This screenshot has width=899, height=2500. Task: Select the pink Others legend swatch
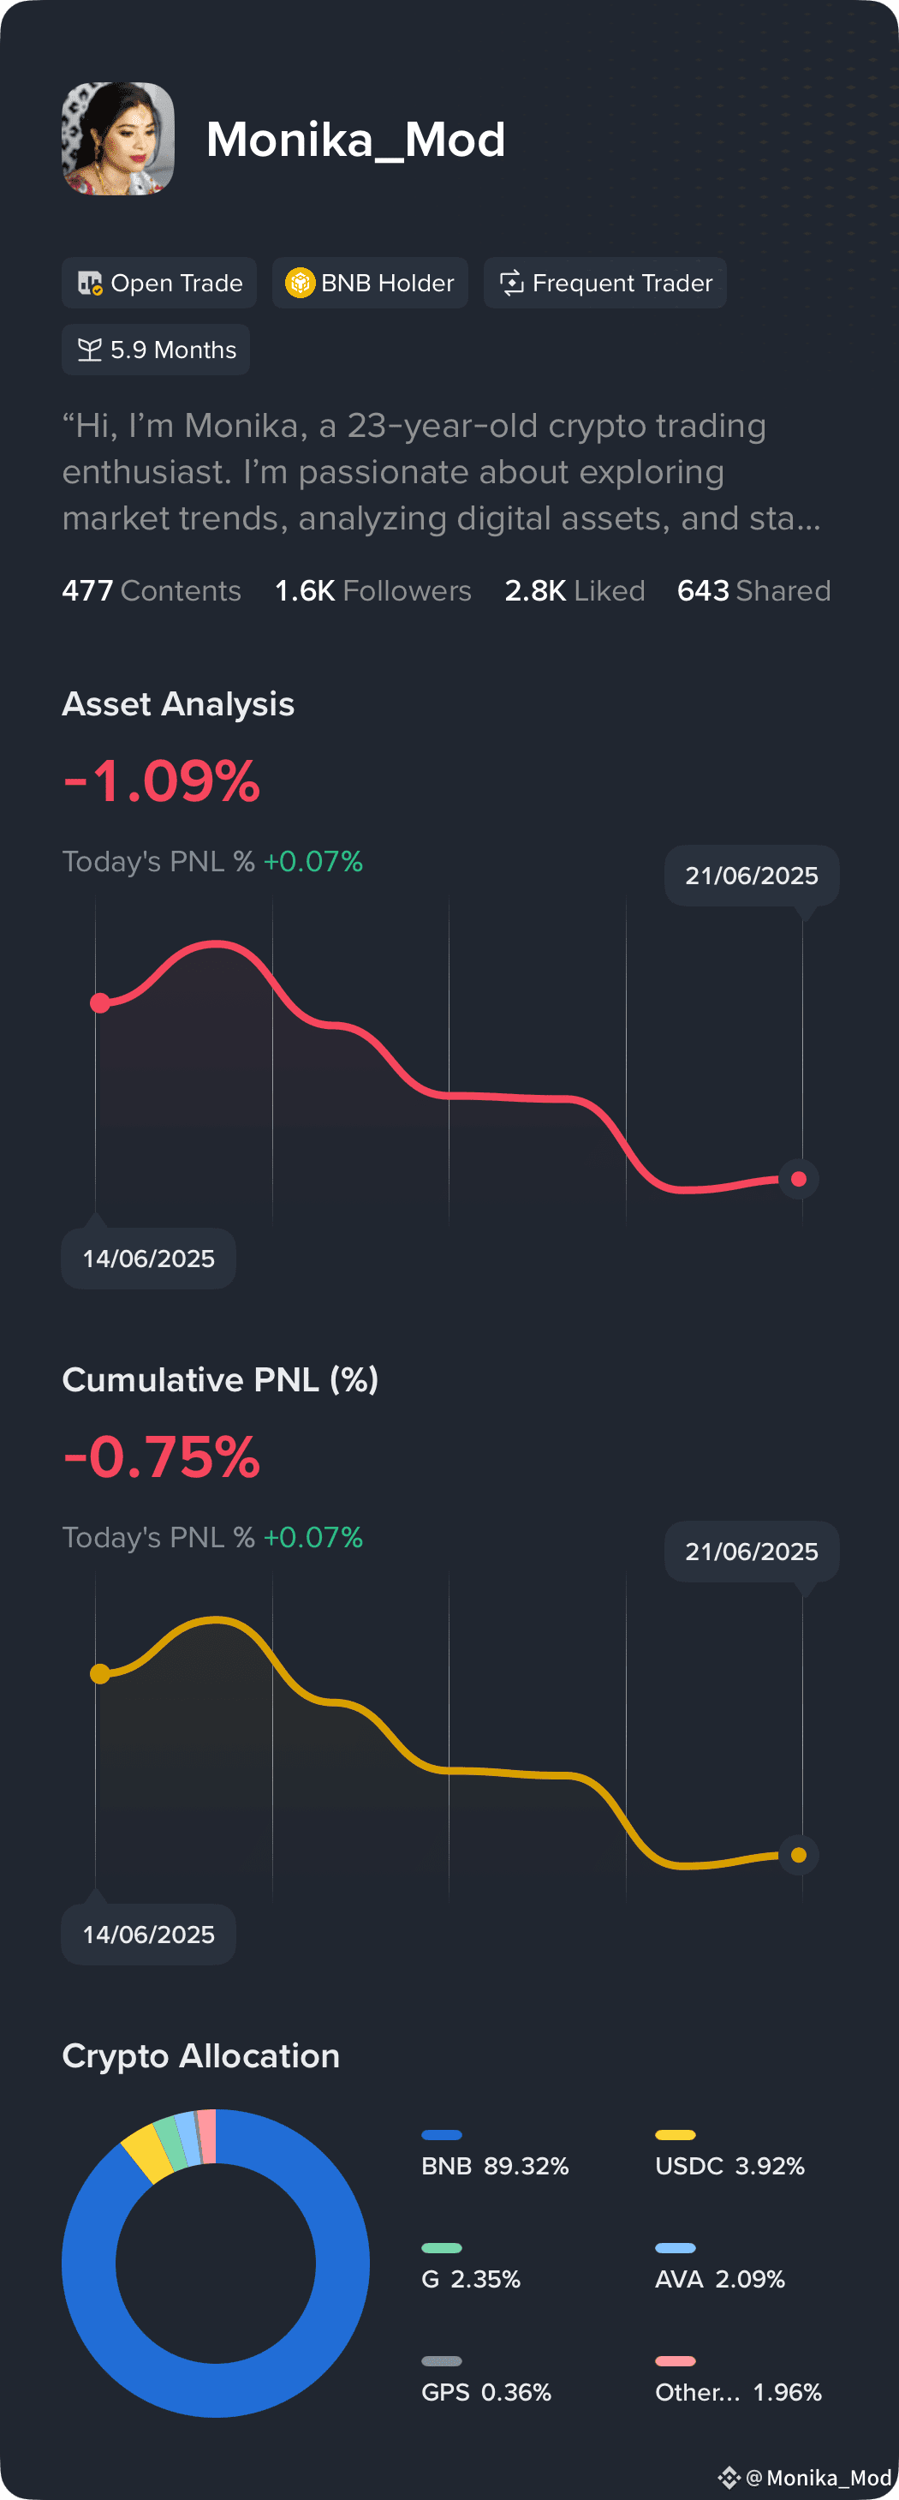tap(675, 2361)
